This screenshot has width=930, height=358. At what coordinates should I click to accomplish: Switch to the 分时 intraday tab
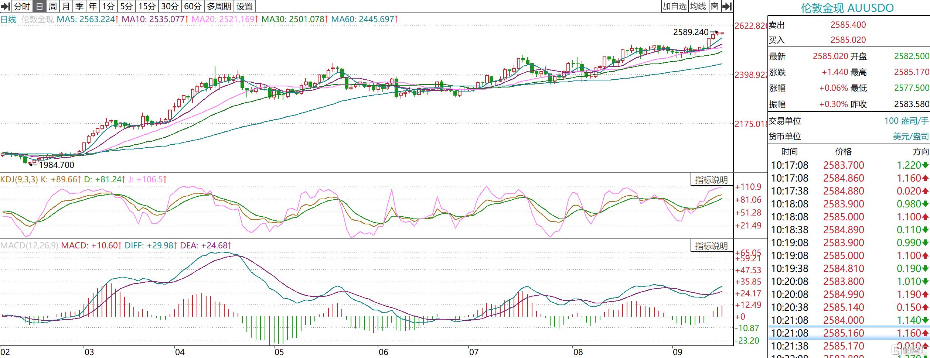pyautogui.click(x=22, y=6)
